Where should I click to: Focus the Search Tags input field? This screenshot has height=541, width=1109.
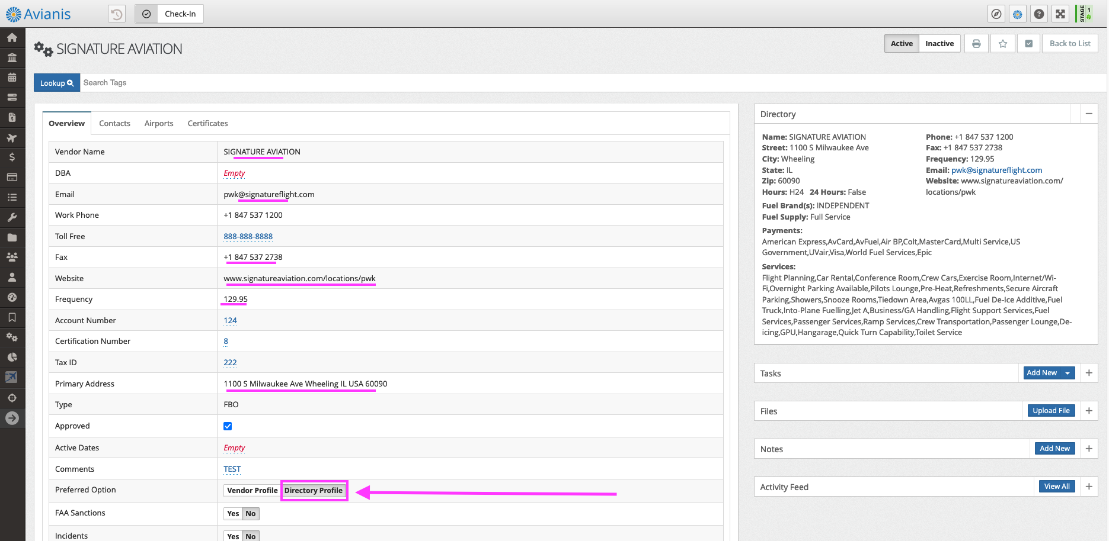pos(593,83)
